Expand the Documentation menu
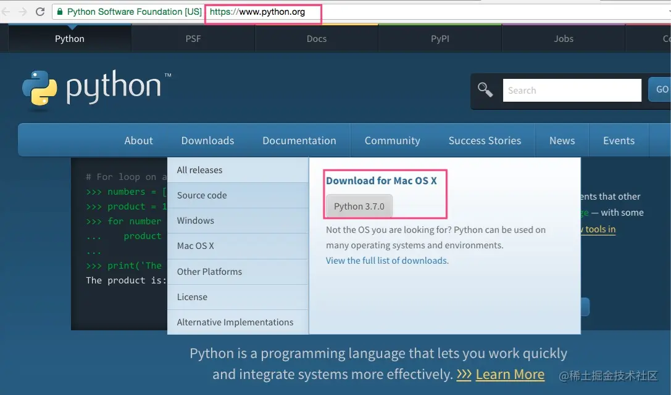 click(299, 140)
